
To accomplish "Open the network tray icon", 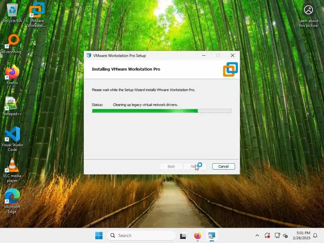I will [x=277, y=235].
